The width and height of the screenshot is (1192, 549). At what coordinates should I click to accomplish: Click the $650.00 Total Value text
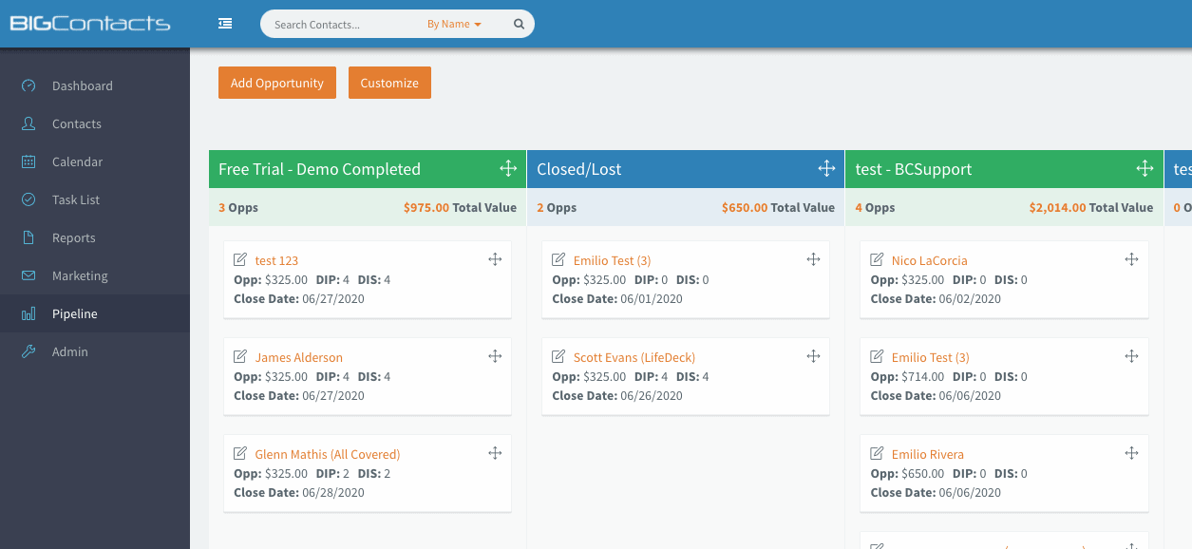pos(778,207)
